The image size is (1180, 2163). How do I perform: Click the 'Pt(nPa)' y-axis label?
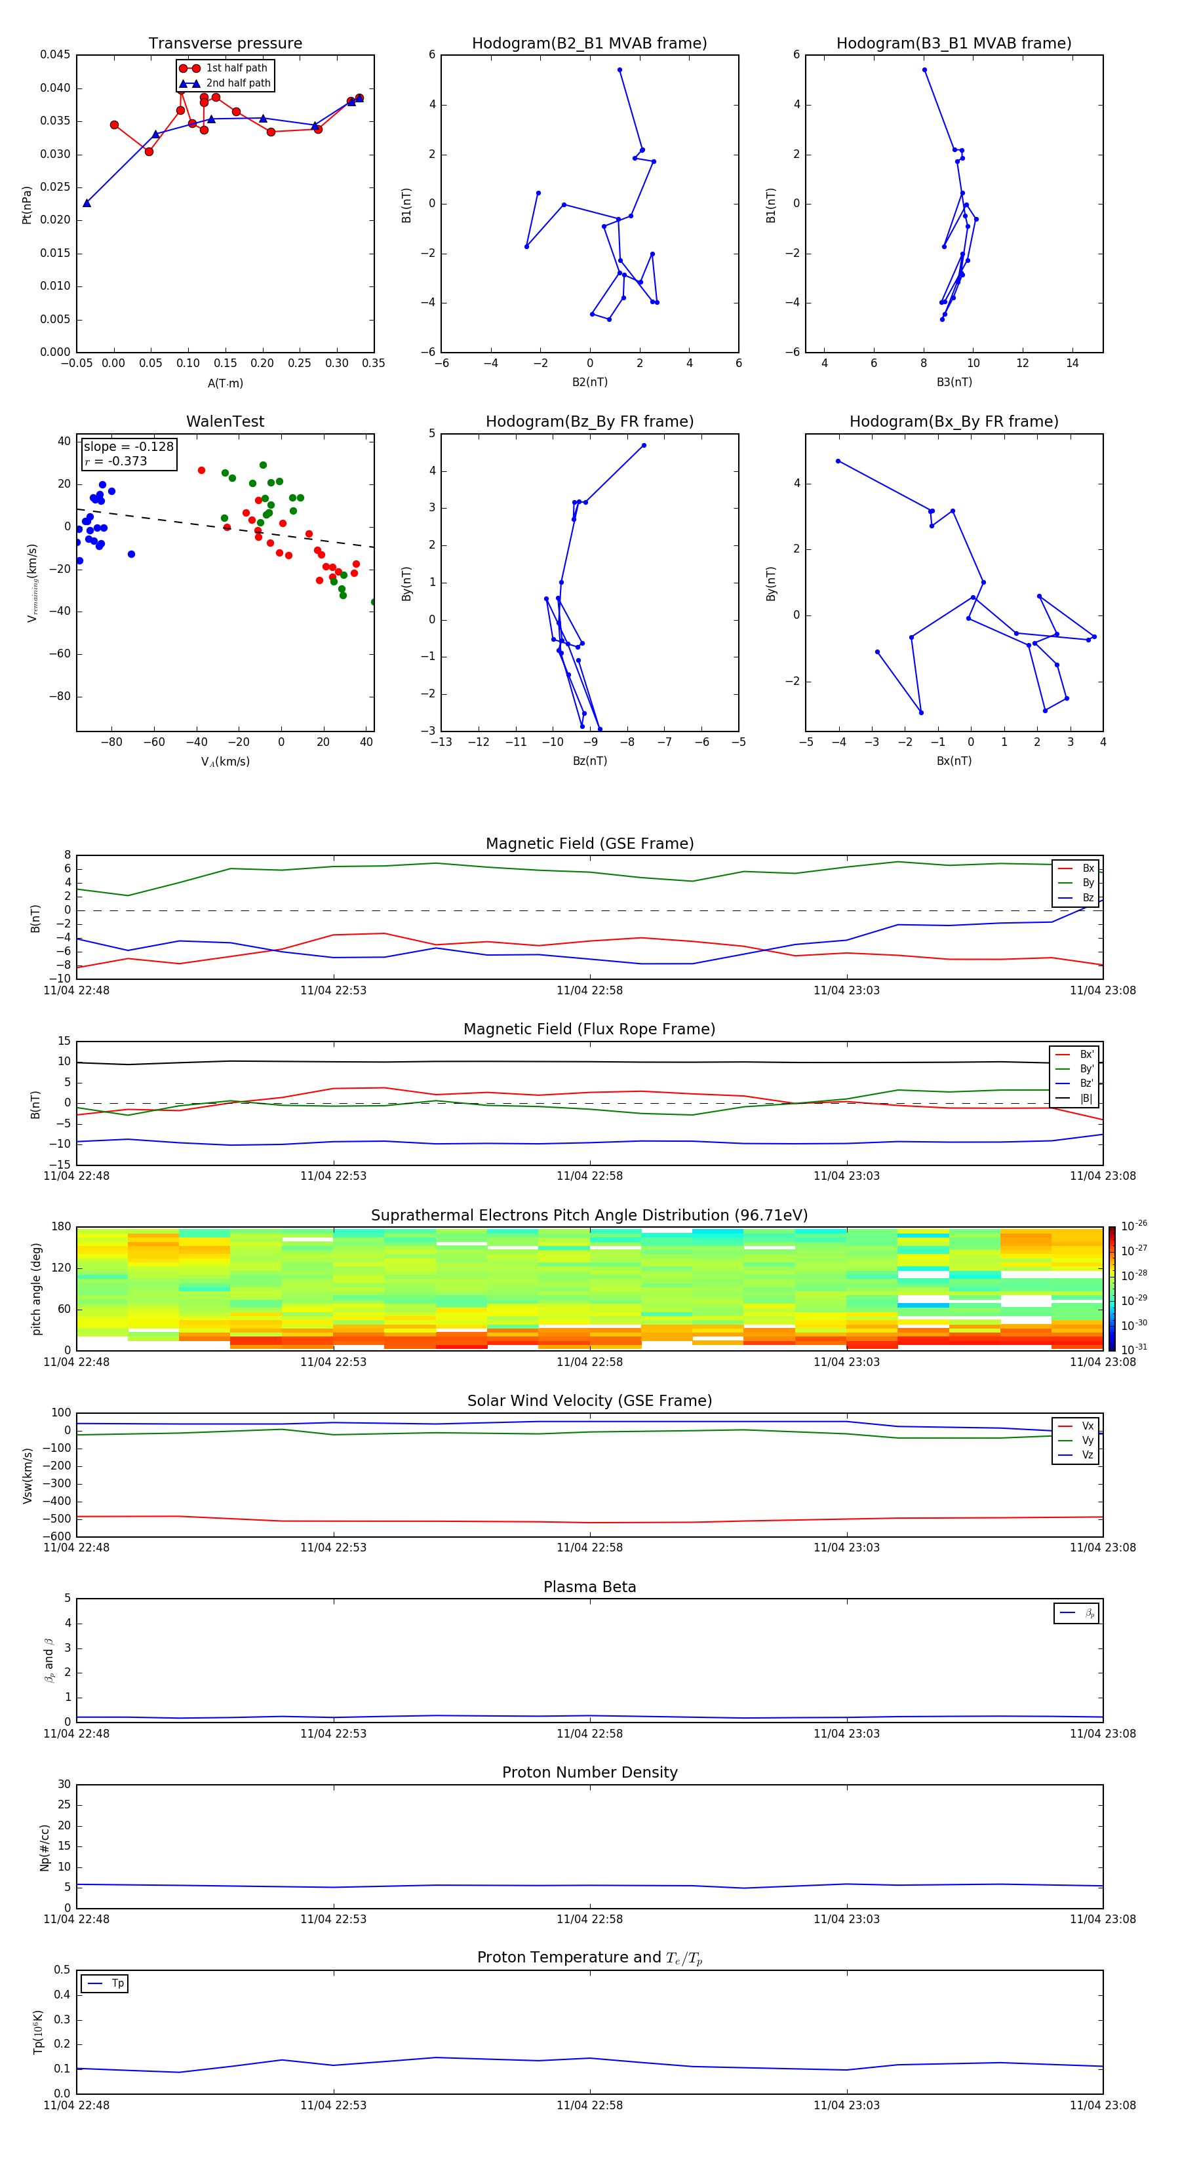coord(27,205)
